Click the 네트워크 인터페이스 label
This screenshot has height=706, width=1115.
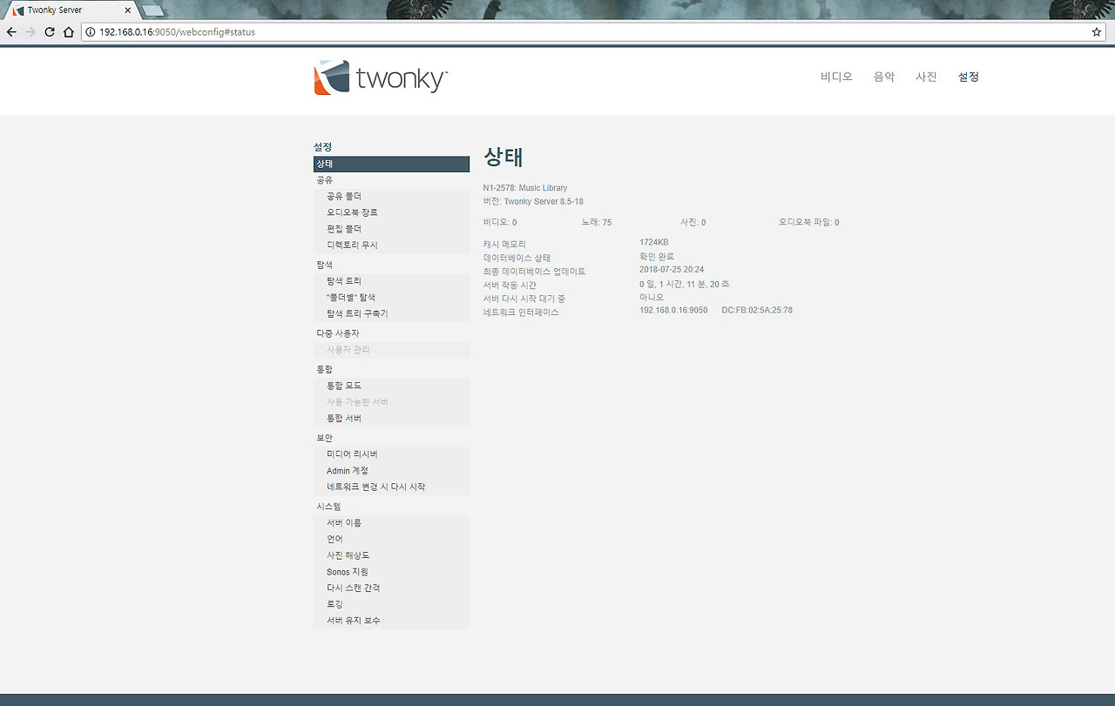click(x=521, y=313)
